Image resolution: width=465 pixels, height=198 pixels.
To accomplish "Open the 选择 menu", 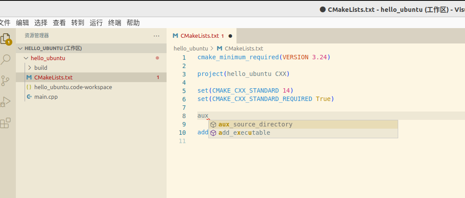I will [x=41, y=23].
